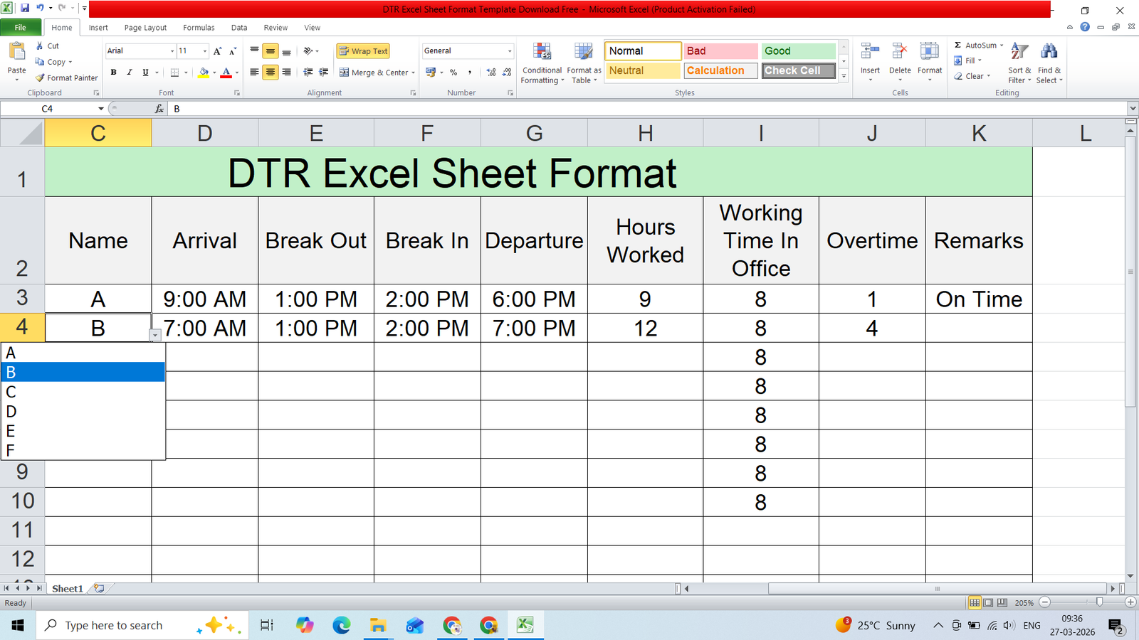The height and width of the screenshot is (640, 1139).
Task: Toggle Italic formatting
Action: [x=129, y=73]
